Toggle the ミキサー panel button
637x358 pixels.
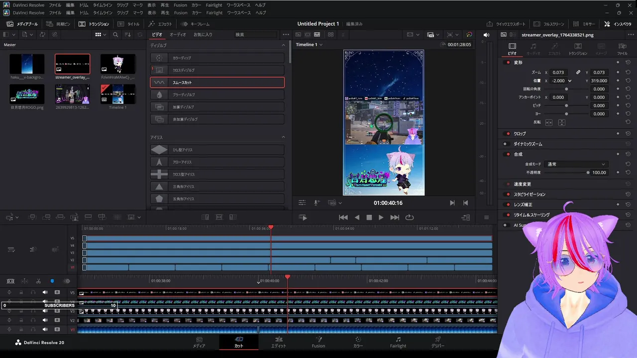[584, 24]
